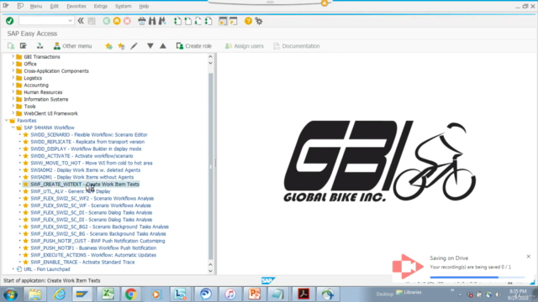
Task: Click the Change Favorites pencil icon
Action: pyautogui.click(x=134, y=46)
